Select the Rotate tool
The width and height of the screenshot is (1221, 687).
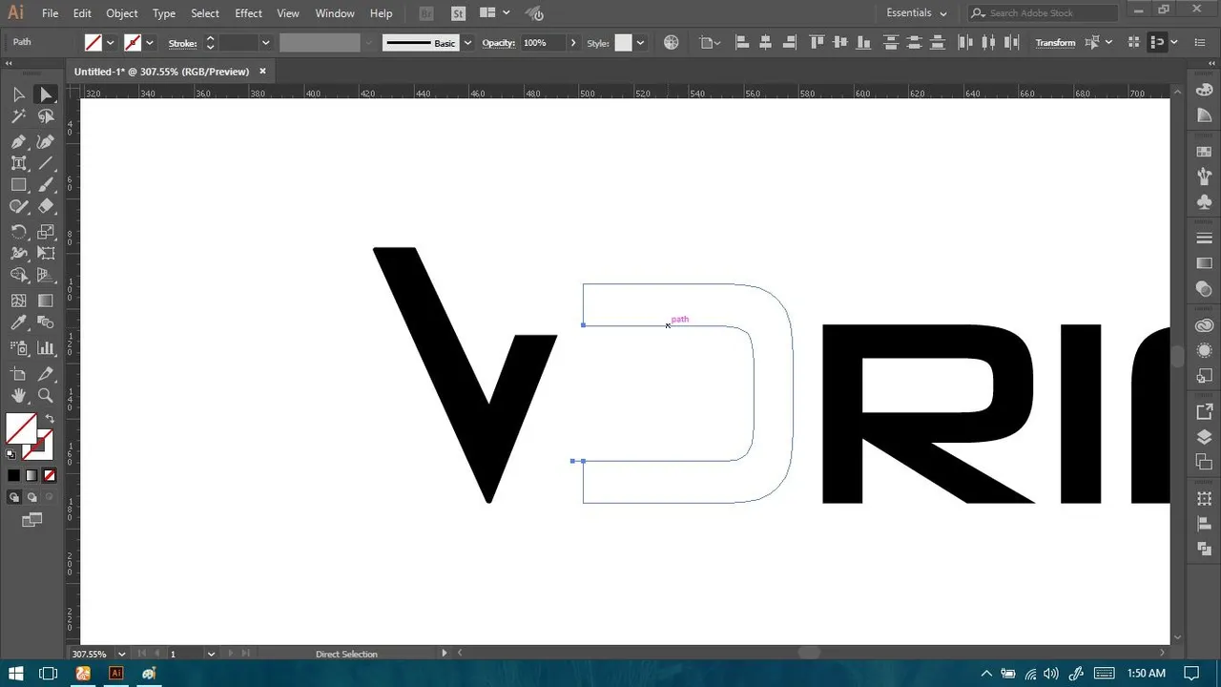tap(18, 232)
